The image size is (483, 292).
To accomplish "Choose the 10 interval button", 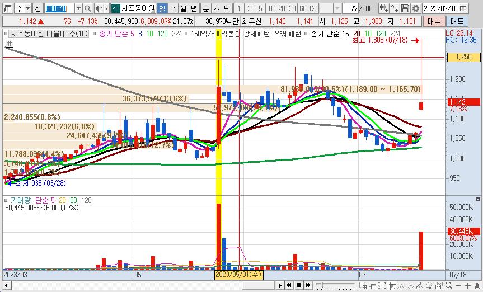I will coord(271,8).
